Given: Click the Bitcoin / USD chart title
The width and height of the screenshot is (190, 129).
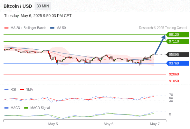Looking at the screenshot, I should 18,6.
